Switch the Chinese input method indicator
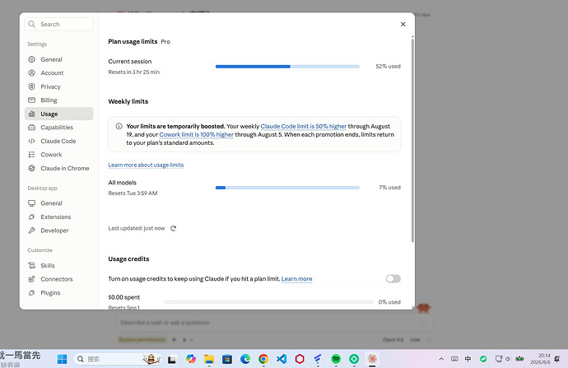Viewport: 568px width, 368px height. click(468, 359)
